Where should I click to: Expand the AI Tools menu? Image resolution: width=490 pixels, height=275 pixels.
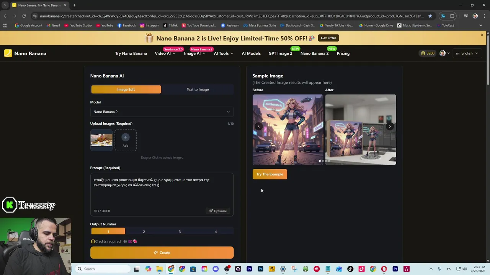coord(224,53)
